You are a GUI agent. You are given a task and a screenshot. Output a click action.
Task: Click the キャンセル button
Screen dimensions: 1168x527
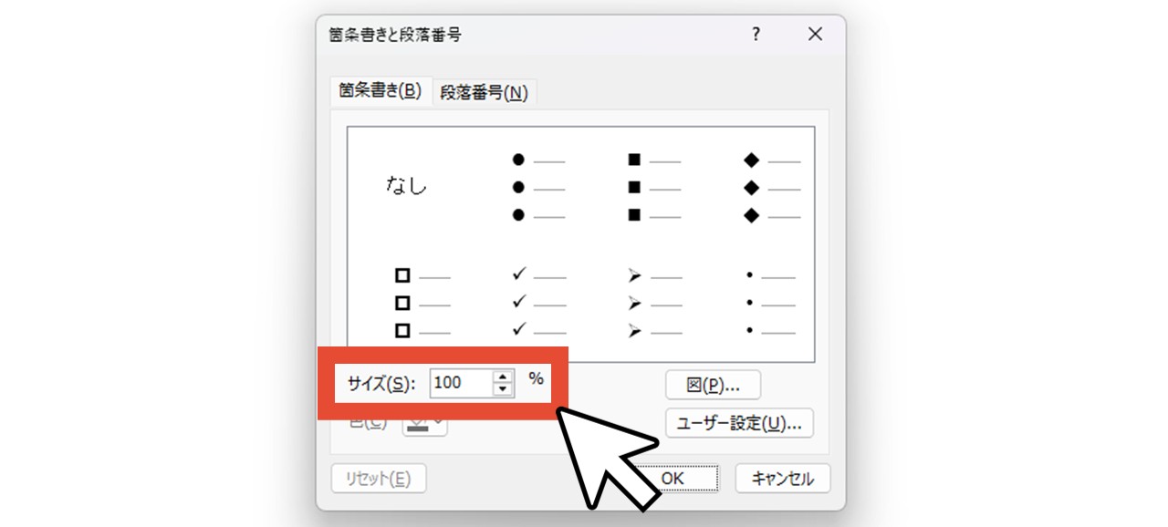click(x=782, y=478)
